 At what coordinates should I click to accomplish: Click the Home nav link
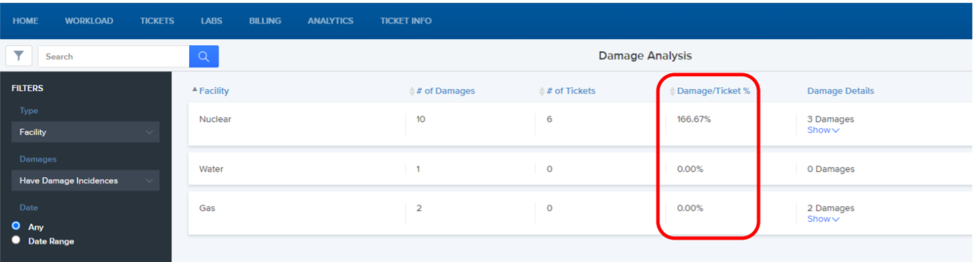25,21
